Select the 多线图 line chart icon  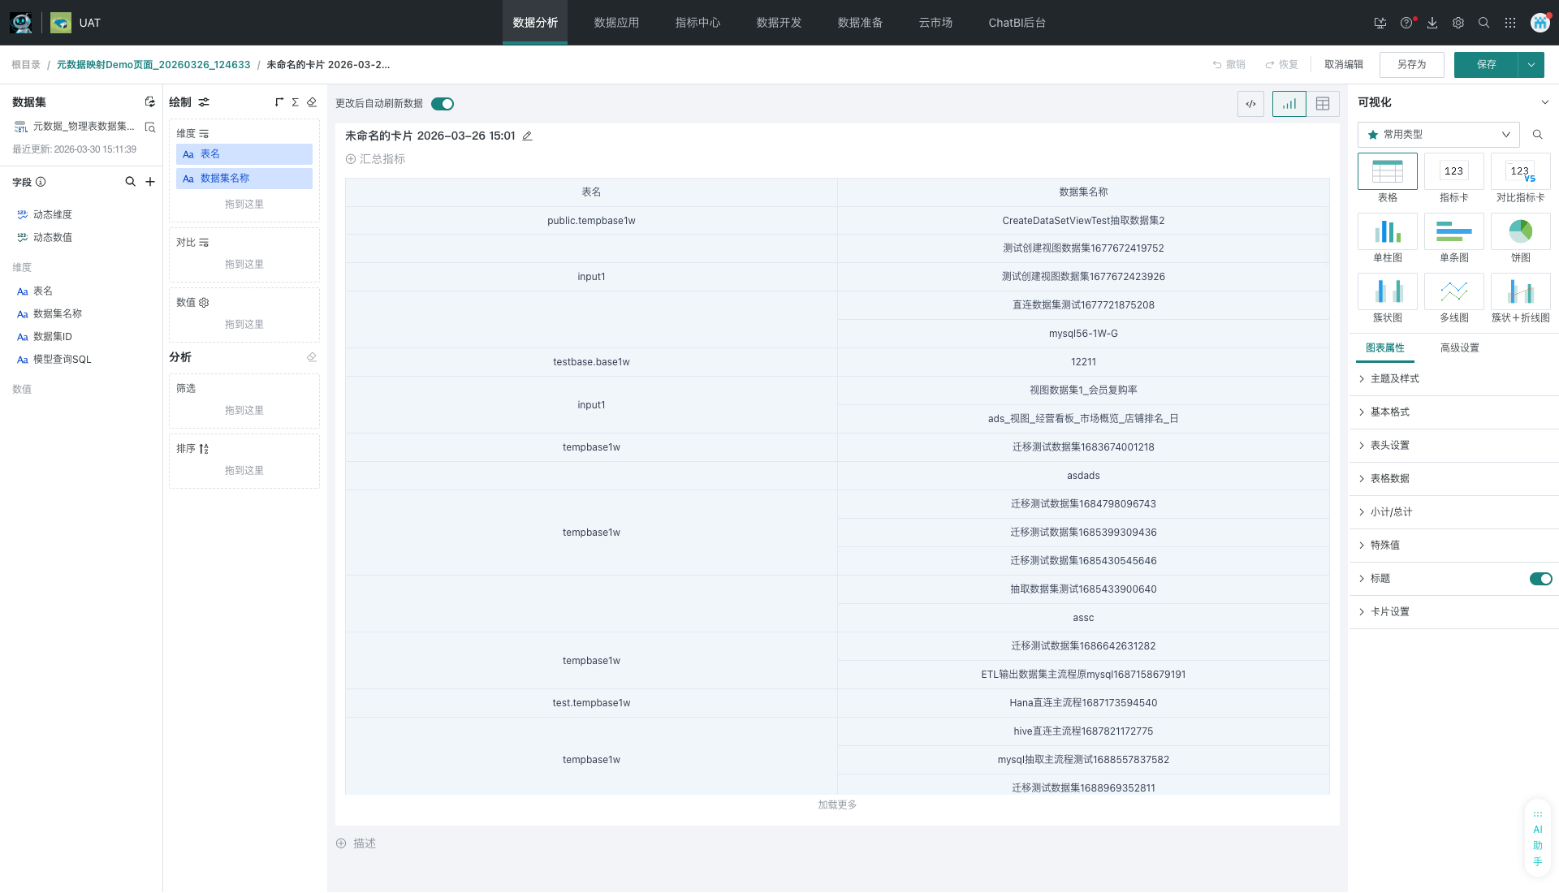tap(1453, 292)
